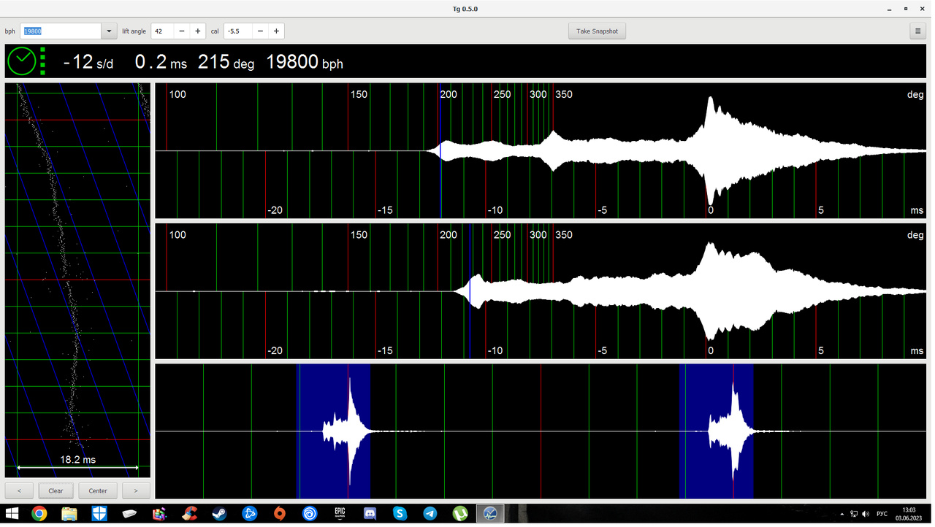Click the Clear button

(x=56, y=491)
